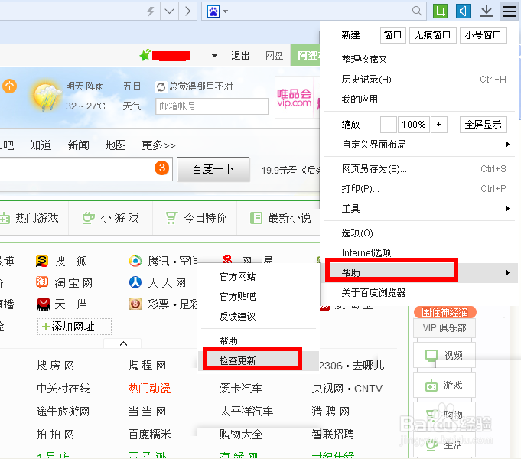Image resolution: width=521 pixels, height=459 pixels.
Task: Click the orange 3 badge in search box
Action: pyautogui.click(x=162, y=168)
